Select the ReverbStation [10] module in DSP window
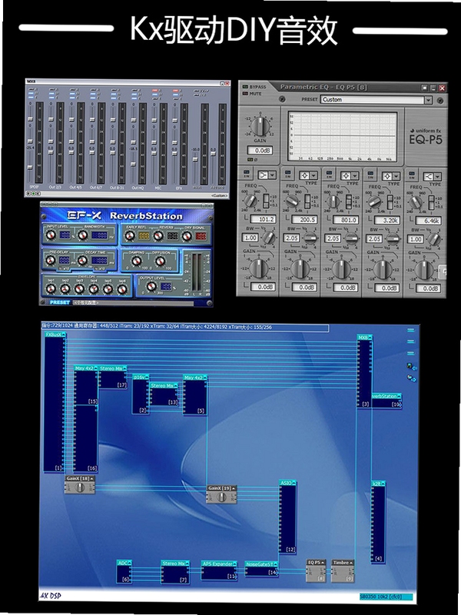Screen dimensions: 461x615 coord(386,401)
